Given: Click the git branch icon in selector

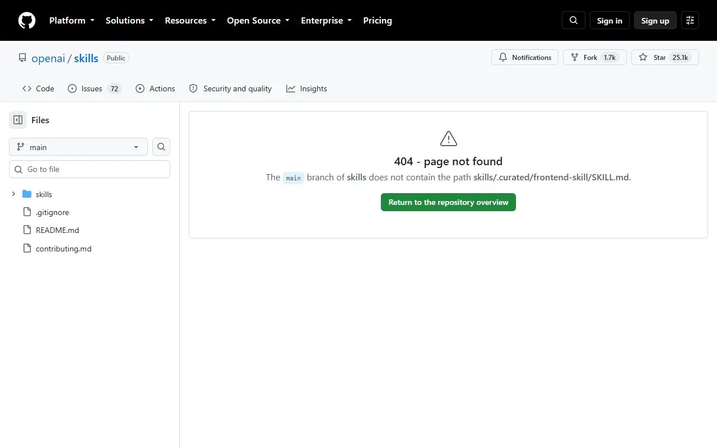Looking at the screenshot, I should click(21, 147).
